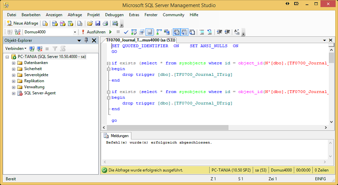
Task: Comment out the selected lines
Action: (202, 32)
